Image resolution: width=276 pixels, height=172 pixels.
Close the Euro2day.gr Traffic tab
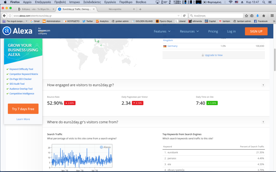94,9
